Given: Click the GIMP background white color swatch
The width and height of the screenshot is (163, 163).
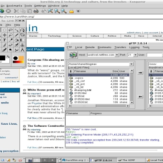Looking at the screenshot, I should pos(7,62).
